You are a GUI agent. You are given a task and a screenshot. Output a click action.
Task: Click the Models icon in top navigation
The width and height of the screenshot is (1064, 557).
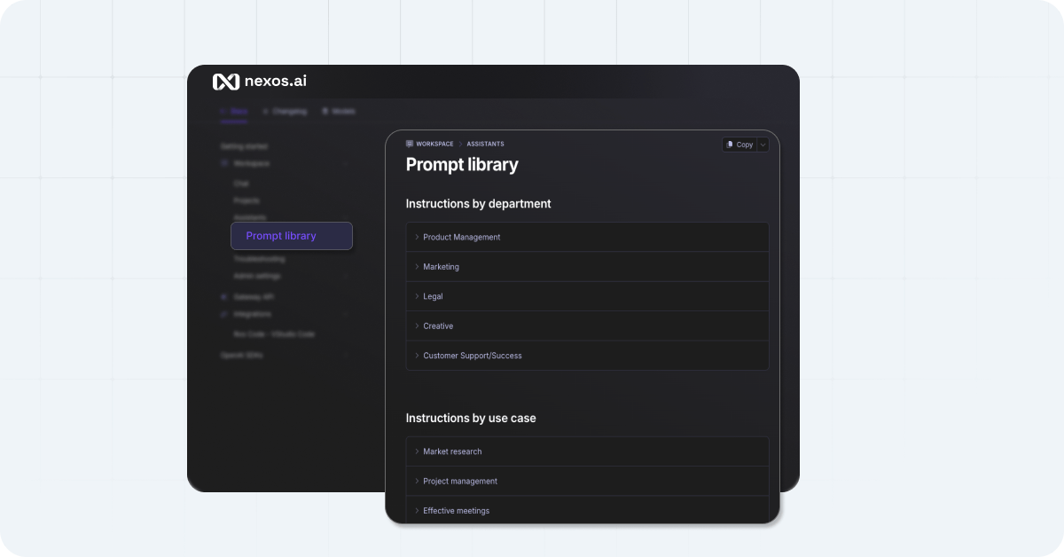click(325, 111)
